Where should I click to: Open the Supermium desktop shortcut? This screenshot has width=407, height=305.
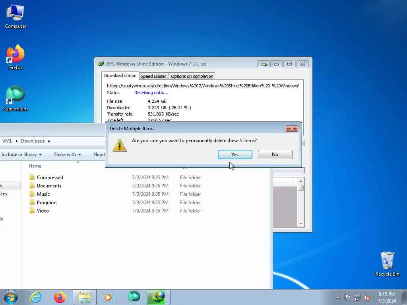coord(16,98)
